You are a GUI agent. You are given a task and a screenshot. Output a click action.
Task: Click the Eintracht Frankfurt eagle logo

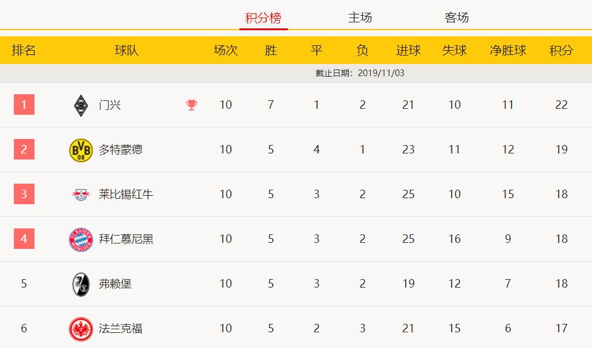81,329
